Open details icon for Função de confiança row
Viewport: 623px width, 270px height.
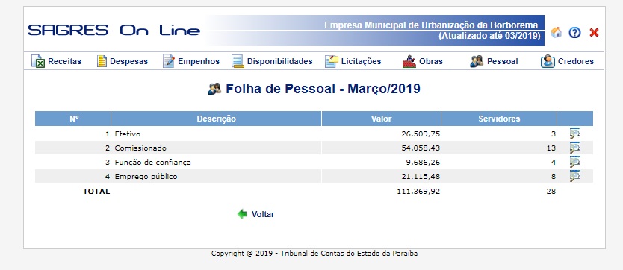click(574, 162)
